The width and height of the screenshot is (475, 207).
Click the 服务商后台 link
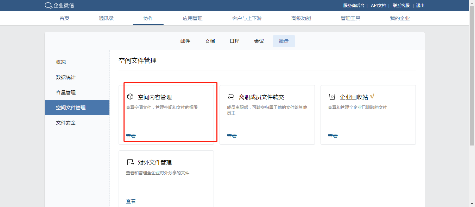(x=354, y=6)
